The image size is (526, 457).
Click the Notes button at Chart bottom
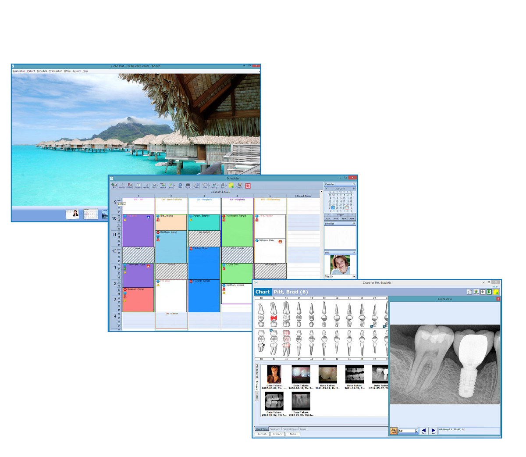tap(293, 434)
